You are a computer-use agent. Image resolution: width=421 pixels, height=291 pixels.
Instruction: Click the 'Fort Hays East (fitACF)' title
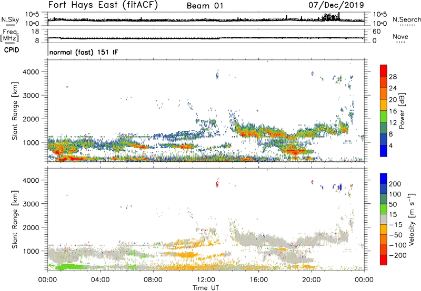pos(103,5)
